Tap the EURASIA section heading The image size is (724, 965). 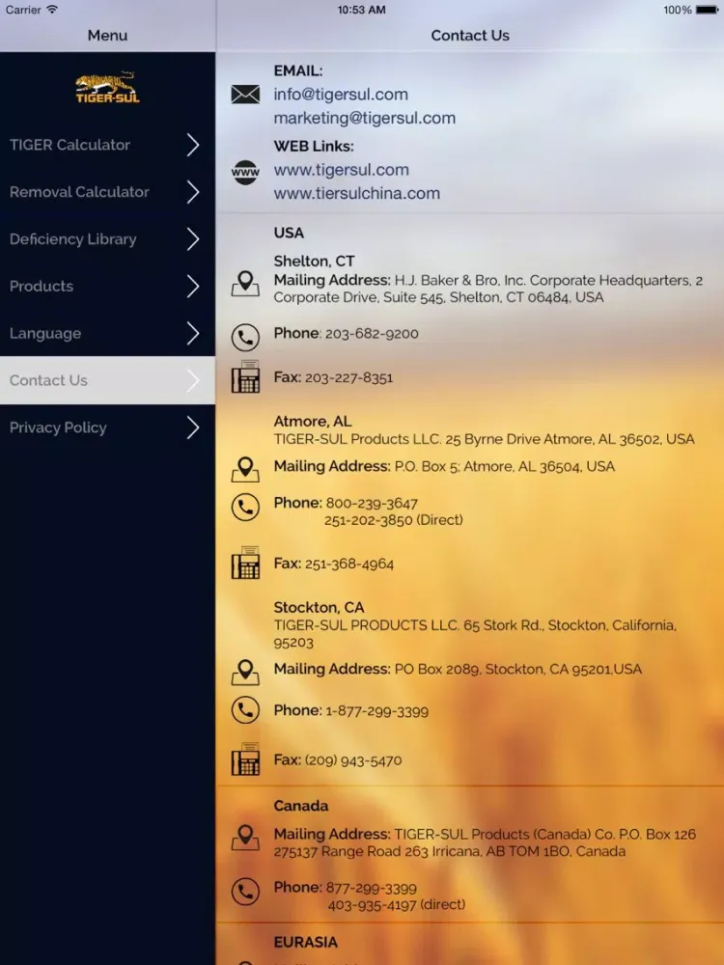[305, 942]
